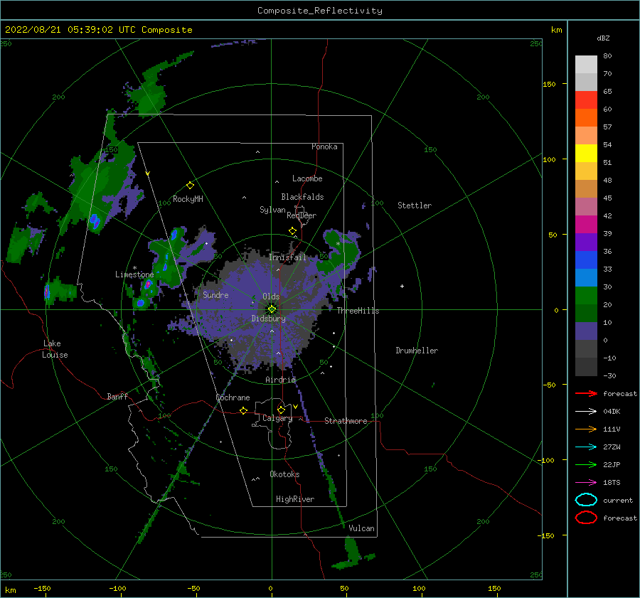Click the Limestone label
640x598 pixels.
(x=134, y=274)
